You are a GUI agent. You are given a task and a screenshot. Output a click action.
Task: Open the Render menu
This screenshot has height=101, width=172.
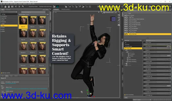[x=15, y=4]
